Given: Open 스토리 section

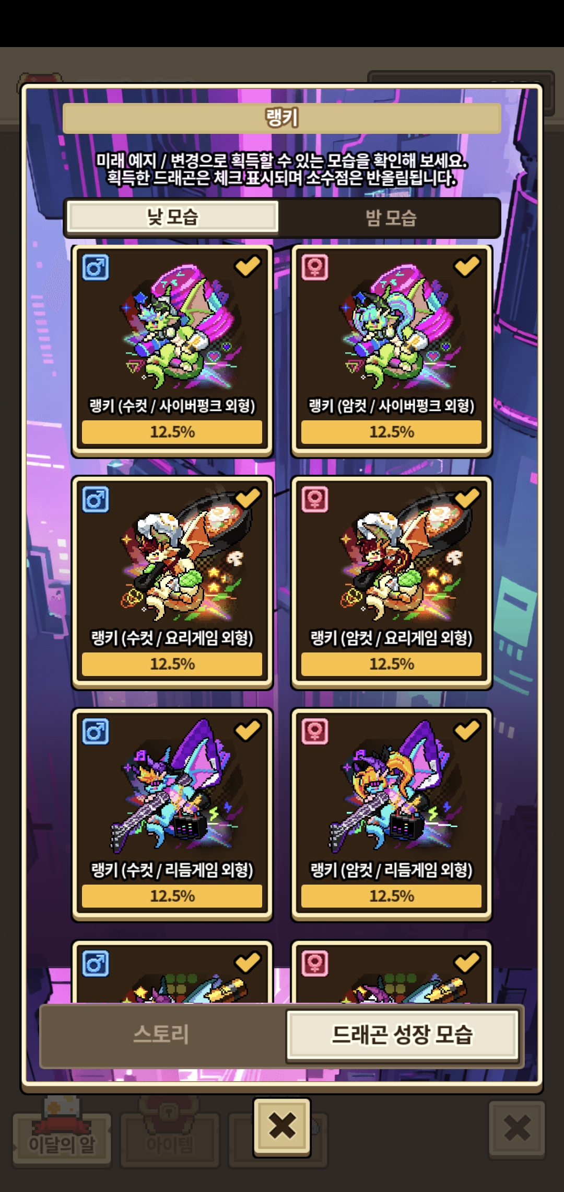Looking at the screenshot, I should pos(162,1035).
